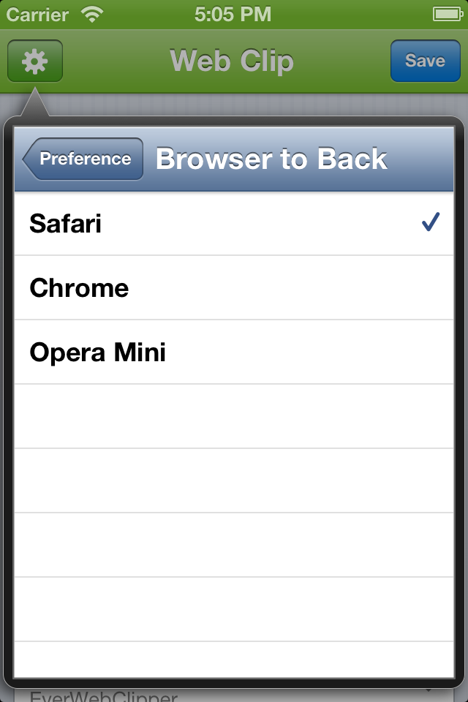
Task: Click the battery indicator icon
Action: 448,15
